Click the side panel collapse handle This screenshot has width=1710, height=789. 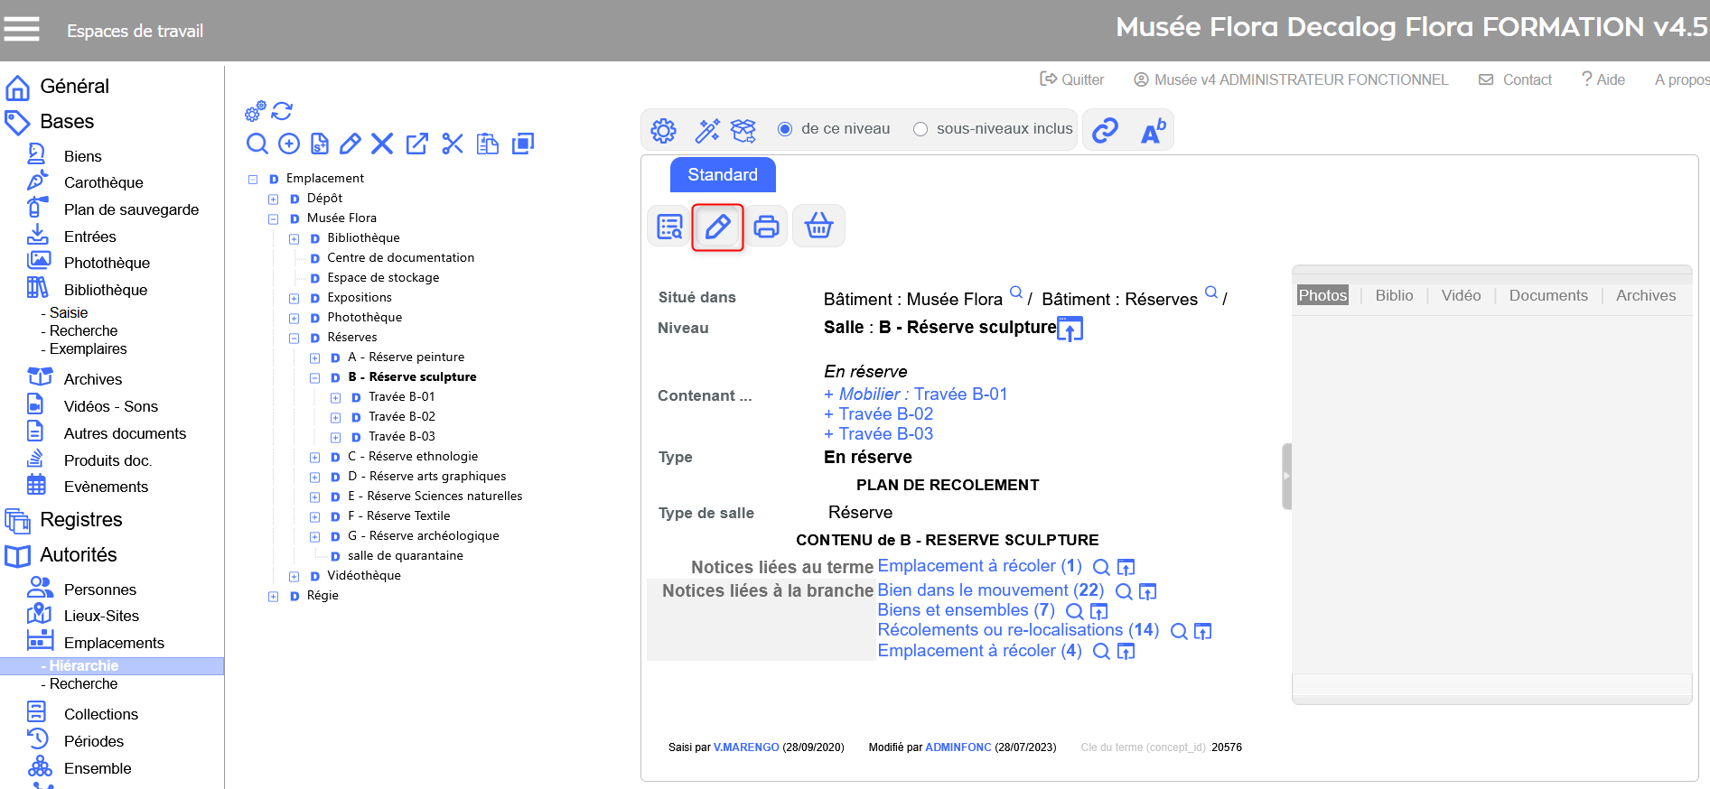coord(1286,476)
